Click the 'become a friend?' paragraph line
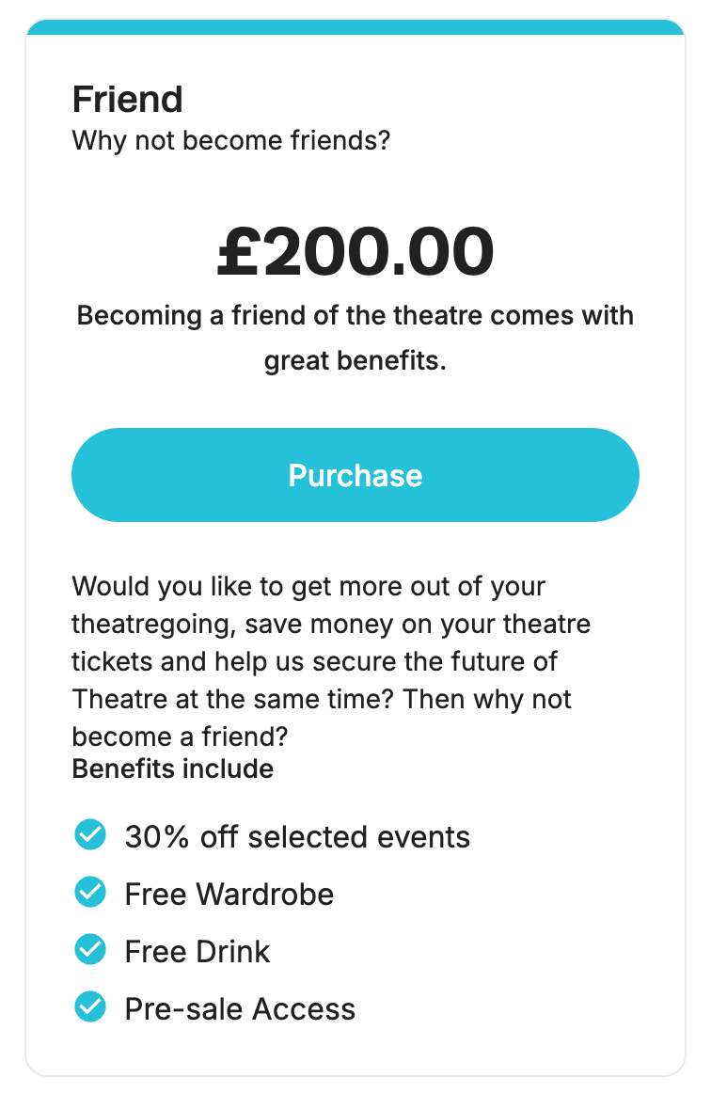 tap(180, 737)
